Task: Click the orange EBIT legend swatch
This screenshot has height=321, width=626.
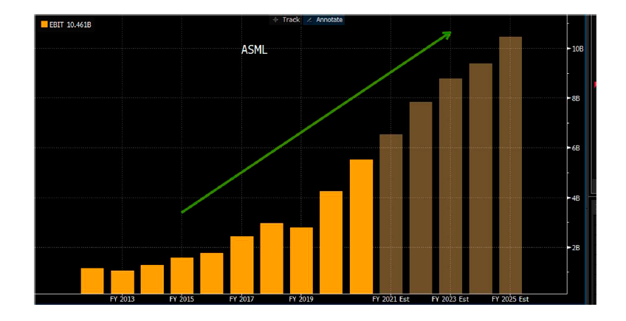Action: click(x=44, y=24)
